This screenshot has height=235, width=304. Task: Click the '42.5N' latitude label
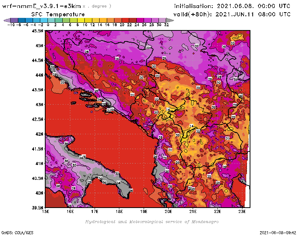pos(37,119)
